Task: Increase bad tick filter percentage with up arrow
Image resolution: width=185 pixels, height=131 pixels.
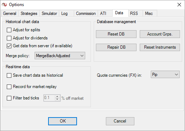Action: click(57, 97)
